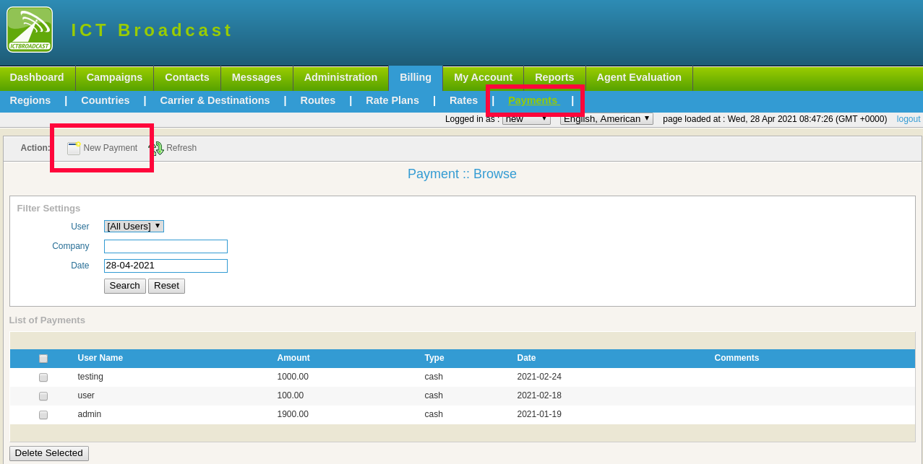Sort by Type column header
The image size is (923, 464).
point(434,358)
